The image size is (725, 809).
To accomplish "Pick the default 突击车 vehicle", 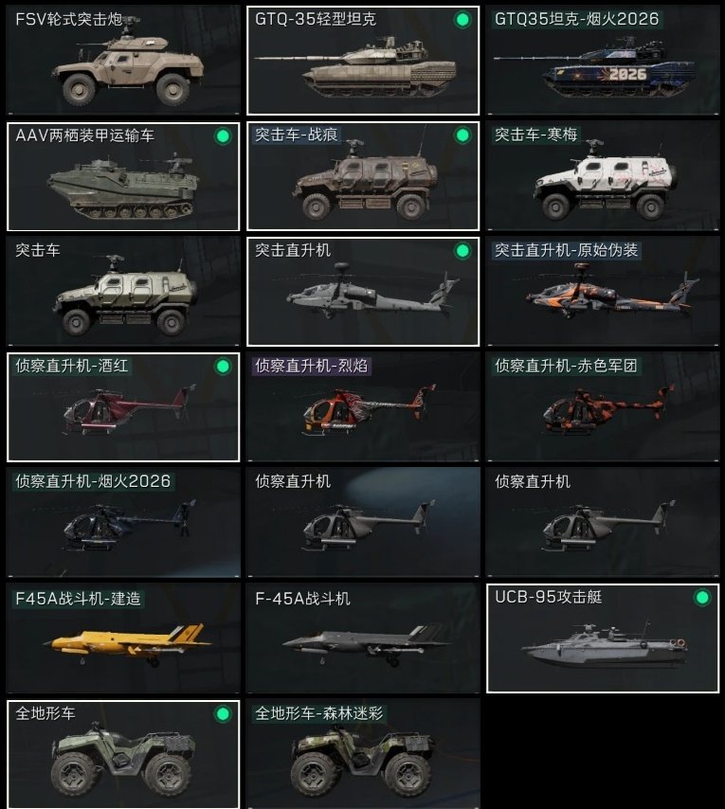I will [x=123, y=292].
